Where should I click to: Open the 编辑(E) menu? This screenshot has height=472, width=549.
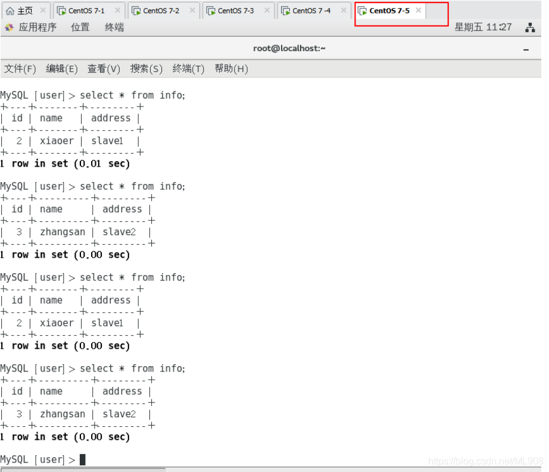click(61, 68)
